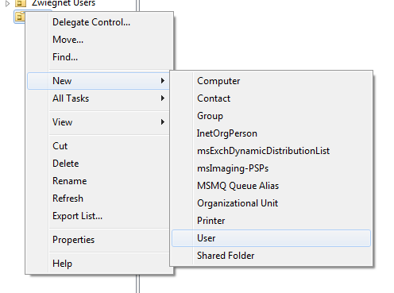Screen dimensions: 394x293
Task: Click the arrow beside View
Action: click(163, 122)
